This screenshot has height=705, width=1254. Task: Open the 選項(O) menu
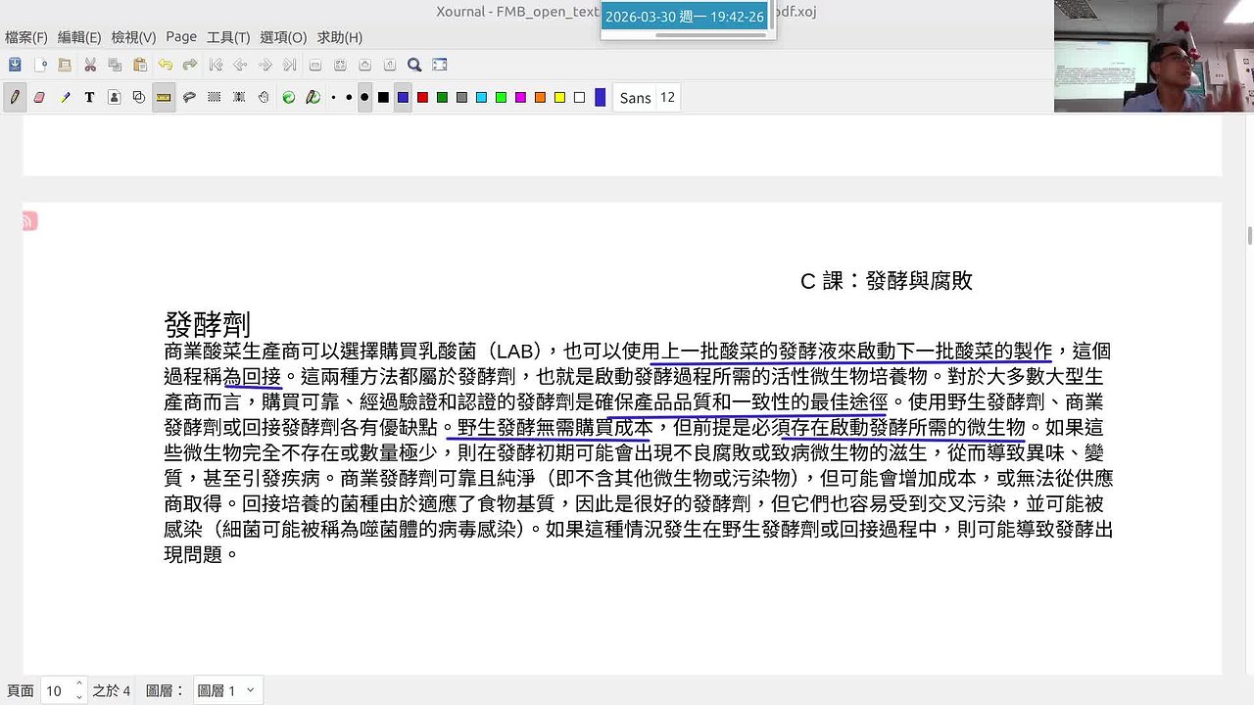pyautogui.click(x=283, y=37)
